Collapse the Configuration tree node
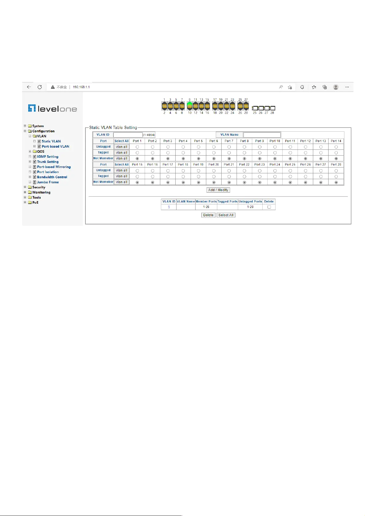 pyautogui.click(x=25, y=131)
